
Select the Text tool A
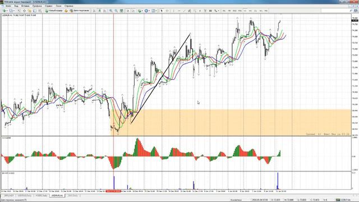coord(200,11)
